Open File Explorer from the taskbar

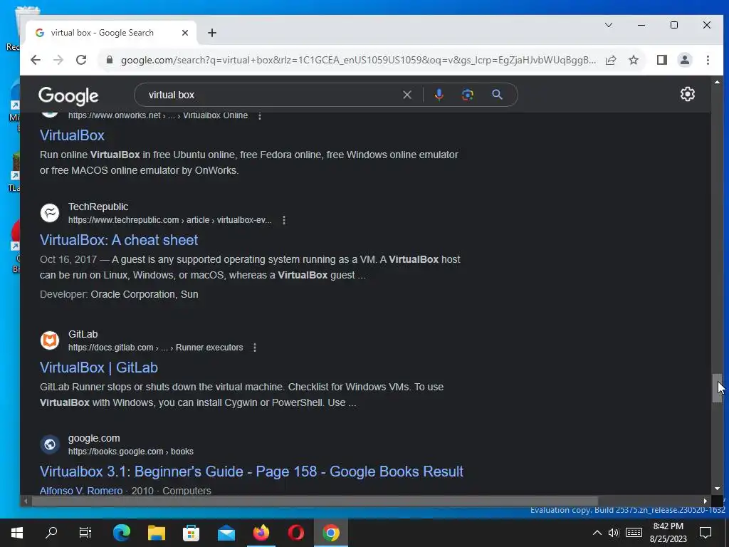pyautogui.click(x=157, y=533)
